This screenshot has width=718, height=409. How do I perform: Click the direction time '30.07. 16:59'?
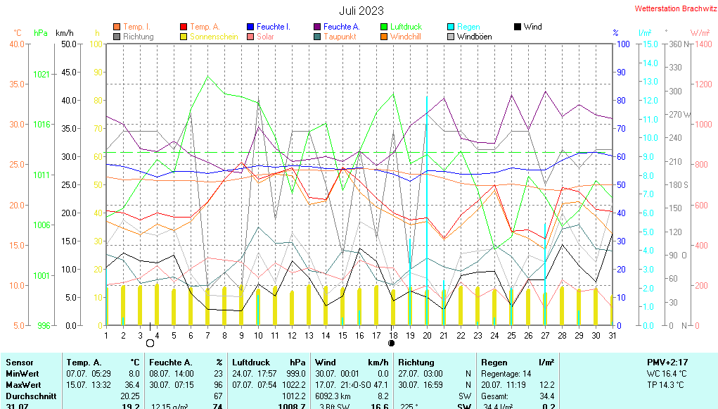tap(421, 385)
